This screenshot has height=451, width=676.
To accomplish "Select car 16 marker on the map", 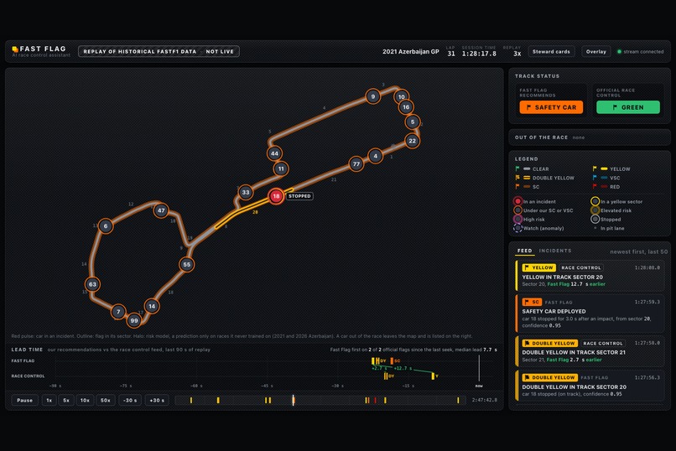I will (x=406, y=107).
